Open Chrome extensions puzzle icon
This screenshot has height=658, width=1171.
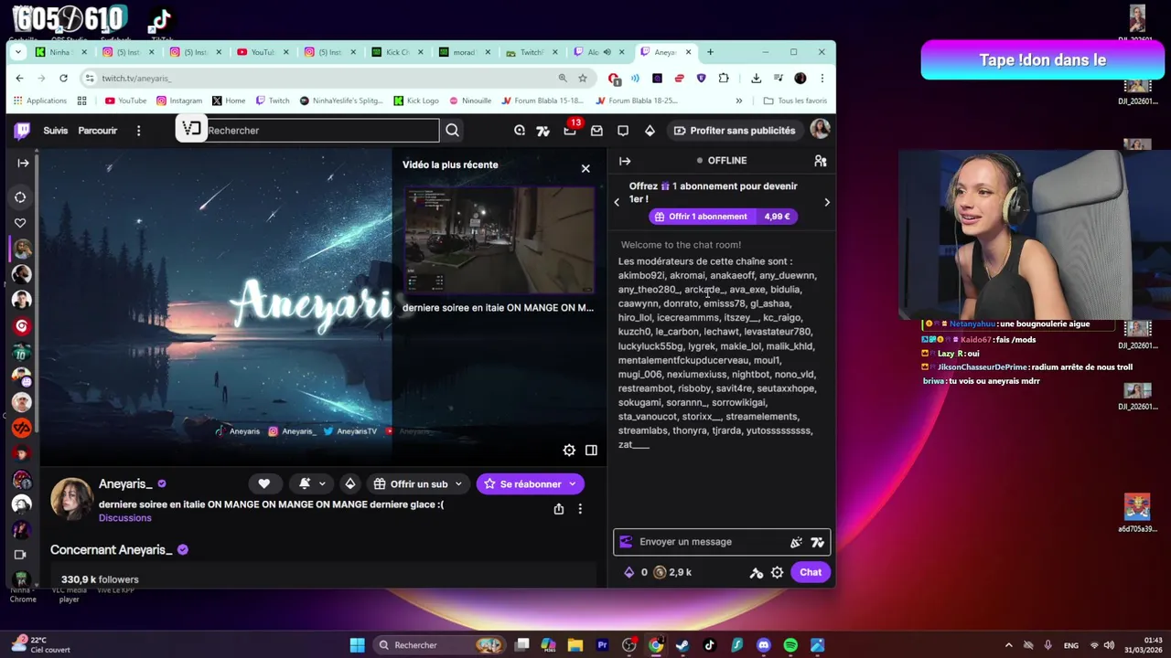pyautogui.click(x=724, y=78)
